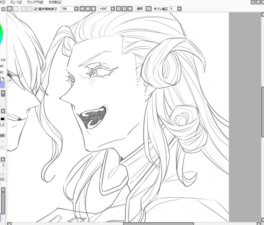Viewport: 264px width, 225px height.
Task: Open the 75% zoom dropdown
Action: click(76, 9)
